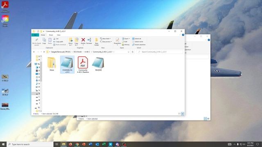The height and width of the screenshot is (147, 262).
Task: Open Adobe Acrobat desktop shortcut
Action: coord(5,7)
